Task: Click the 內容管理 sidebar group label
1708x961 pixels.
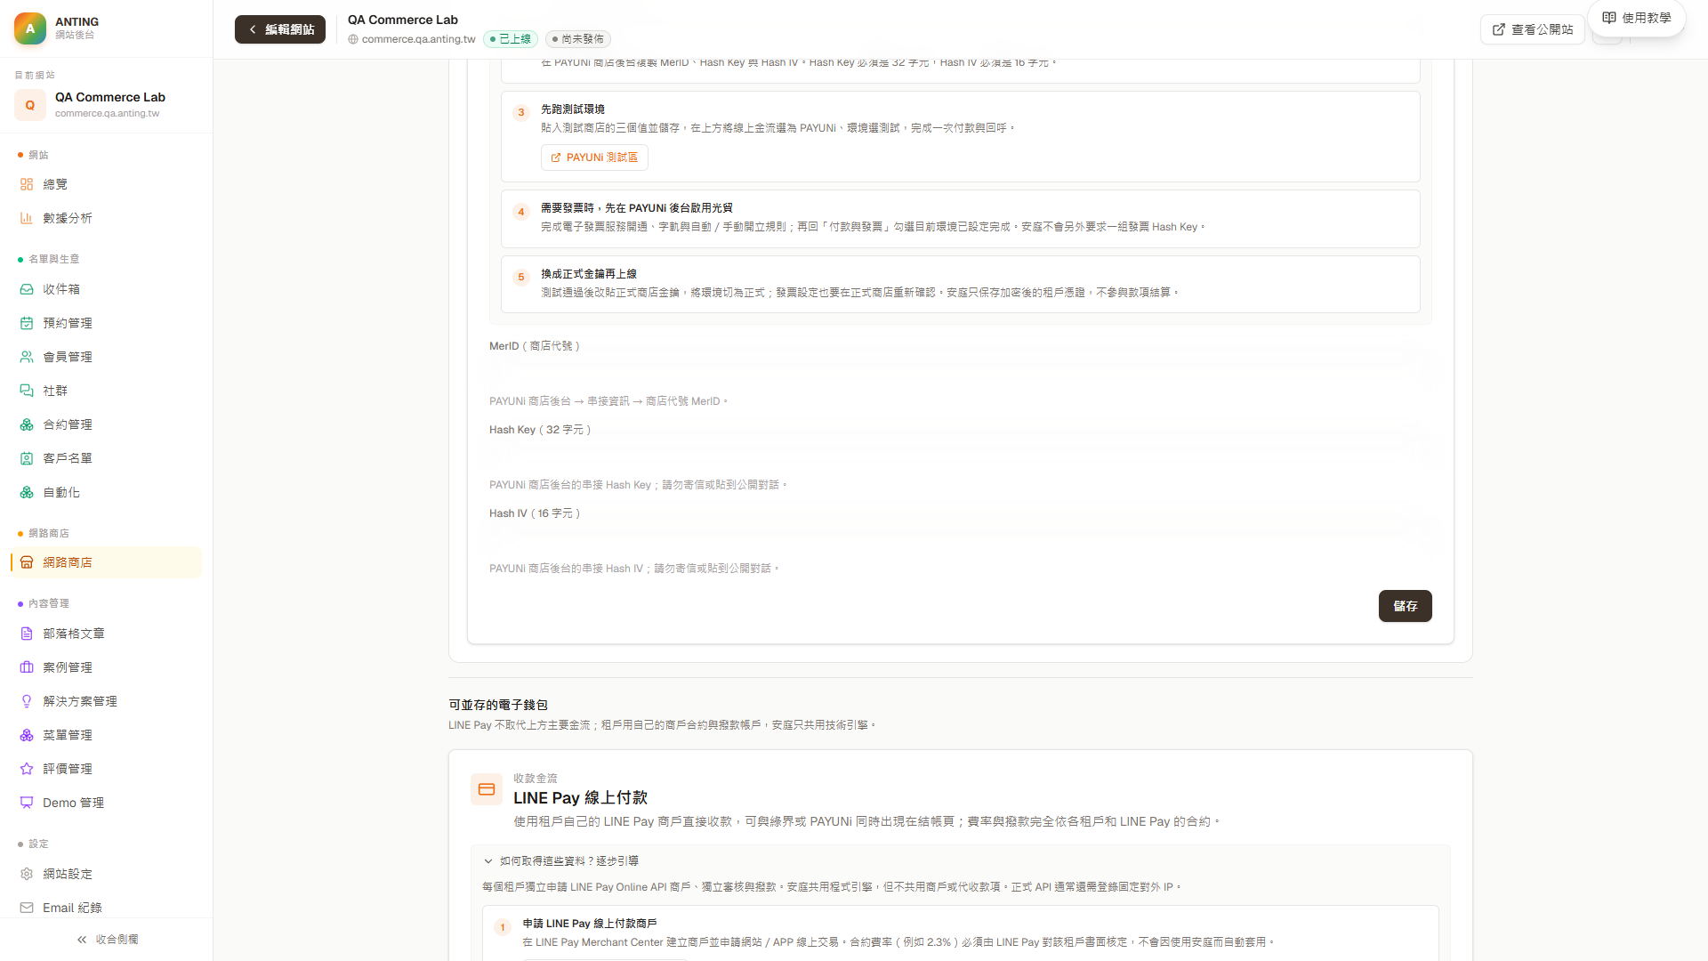Action: tap(49, 603)
